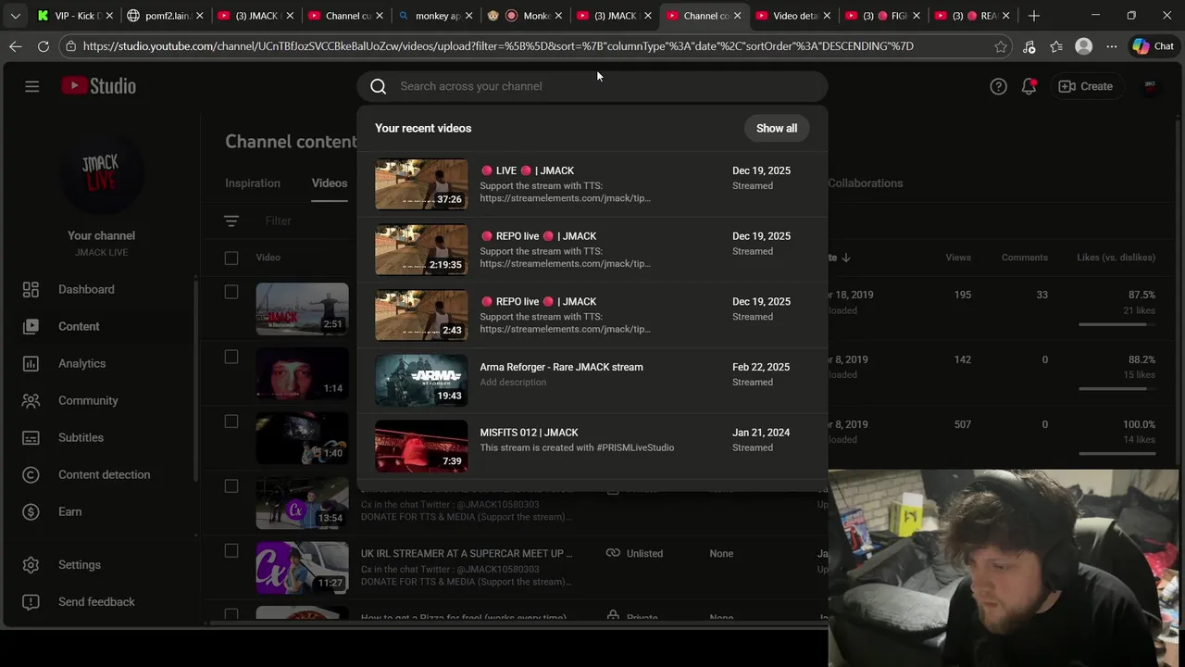Select the checkbox for the 1:14 video
This screenshot has width=1185, height=667.
pos(231,357)
